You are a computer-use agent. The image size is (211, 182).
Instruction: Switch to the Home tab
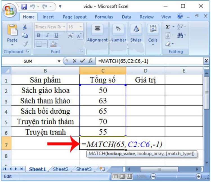(29, 17)
